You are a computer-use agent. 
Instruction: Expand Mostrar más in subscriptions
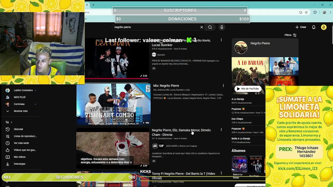[x=21, y=111]
